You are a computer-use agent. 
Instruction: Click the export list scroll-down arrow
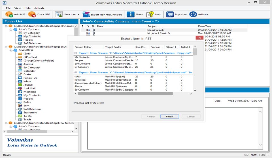(195, 90)
